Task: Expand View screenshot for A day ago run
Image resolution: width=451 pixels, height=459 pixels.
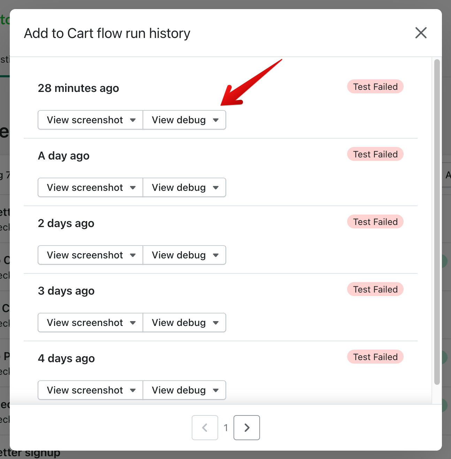Action: (90, 188)
